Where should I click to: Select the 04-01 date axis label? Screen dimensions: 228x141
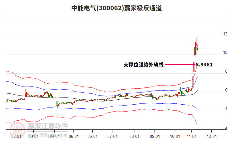55,137
